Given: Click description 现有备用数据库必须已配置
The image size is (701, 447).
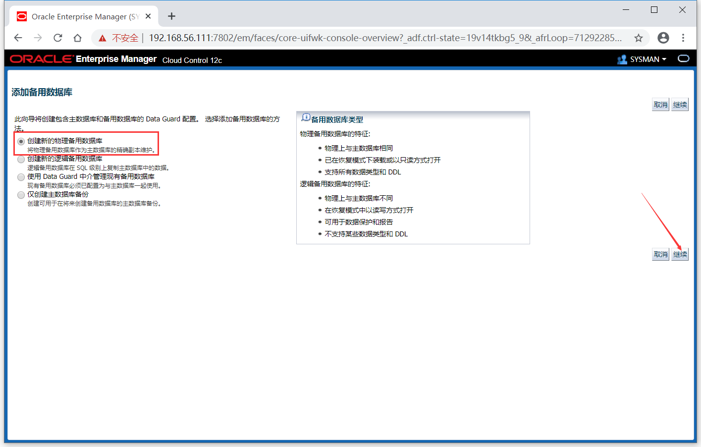Looking at the screenshot, I should [95, 185].
